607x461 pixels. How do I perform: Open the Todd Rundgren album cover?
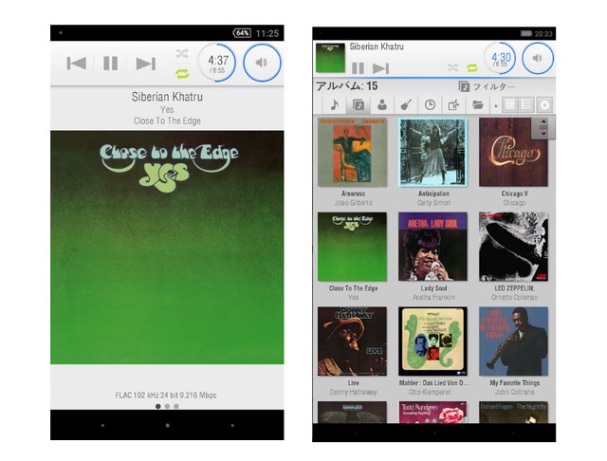[x=433, y=413]
